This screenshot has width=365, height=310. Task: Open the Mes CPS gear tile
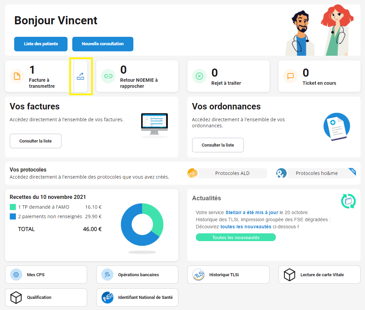[46, 275]
